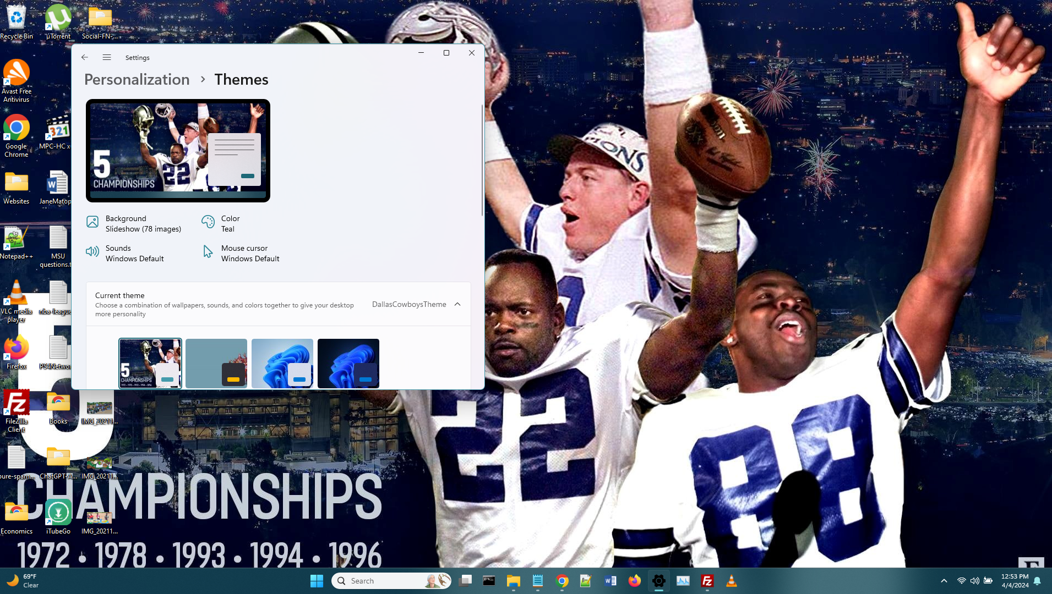This screenshot has width=1052, height=594.
Task: Open volume control in system tray
Action: pos(975,581)
